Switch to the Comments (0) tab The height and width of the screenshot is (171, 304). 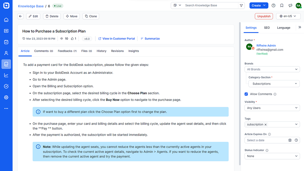[44, 51]
